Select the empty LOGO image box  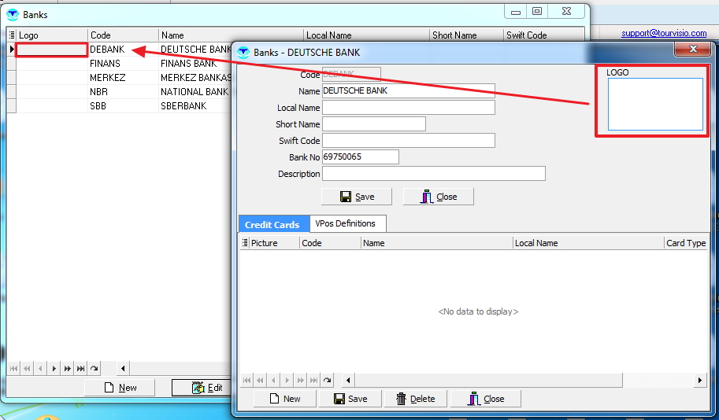click(655, 104)
